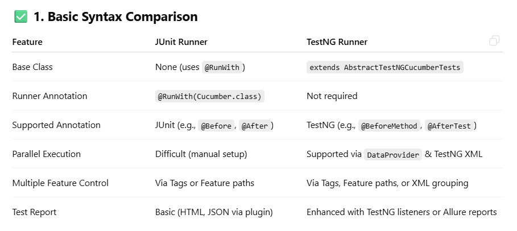Click the "Via Tags or Feature paths" cell

(x=204, y=183)
